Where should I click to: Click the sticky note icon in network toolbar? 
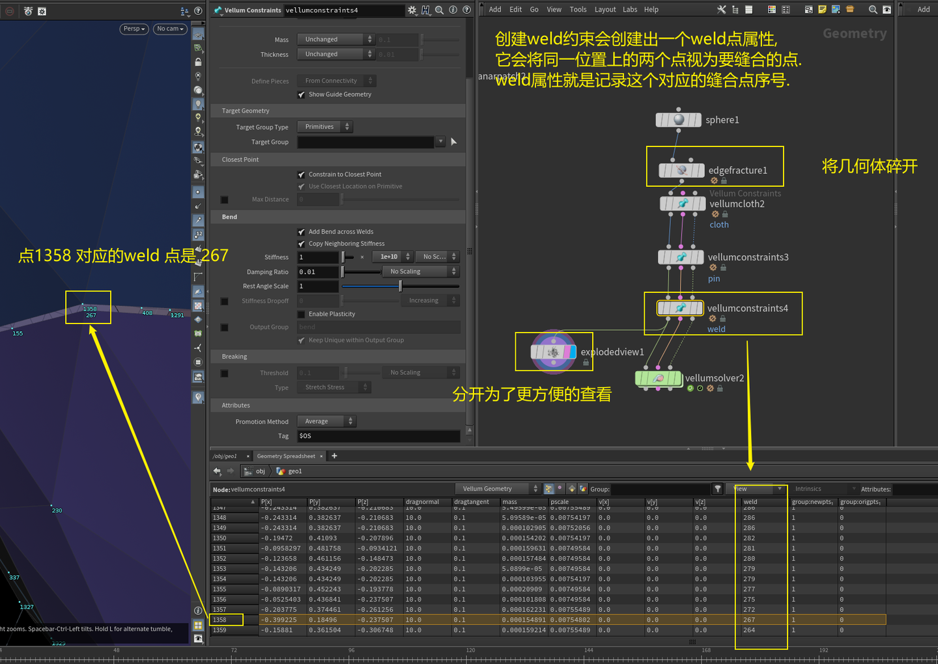[x=822, y=10]
